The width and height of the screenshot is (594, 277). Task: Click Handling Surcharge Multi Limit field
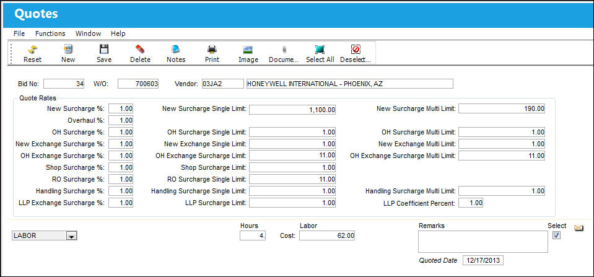coord(502,191)
